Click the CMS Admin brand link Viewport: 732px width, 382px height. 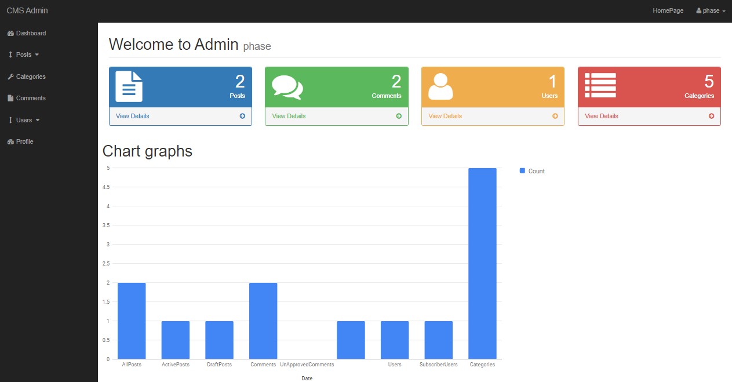pyautogui.click(x=27, y=10)
